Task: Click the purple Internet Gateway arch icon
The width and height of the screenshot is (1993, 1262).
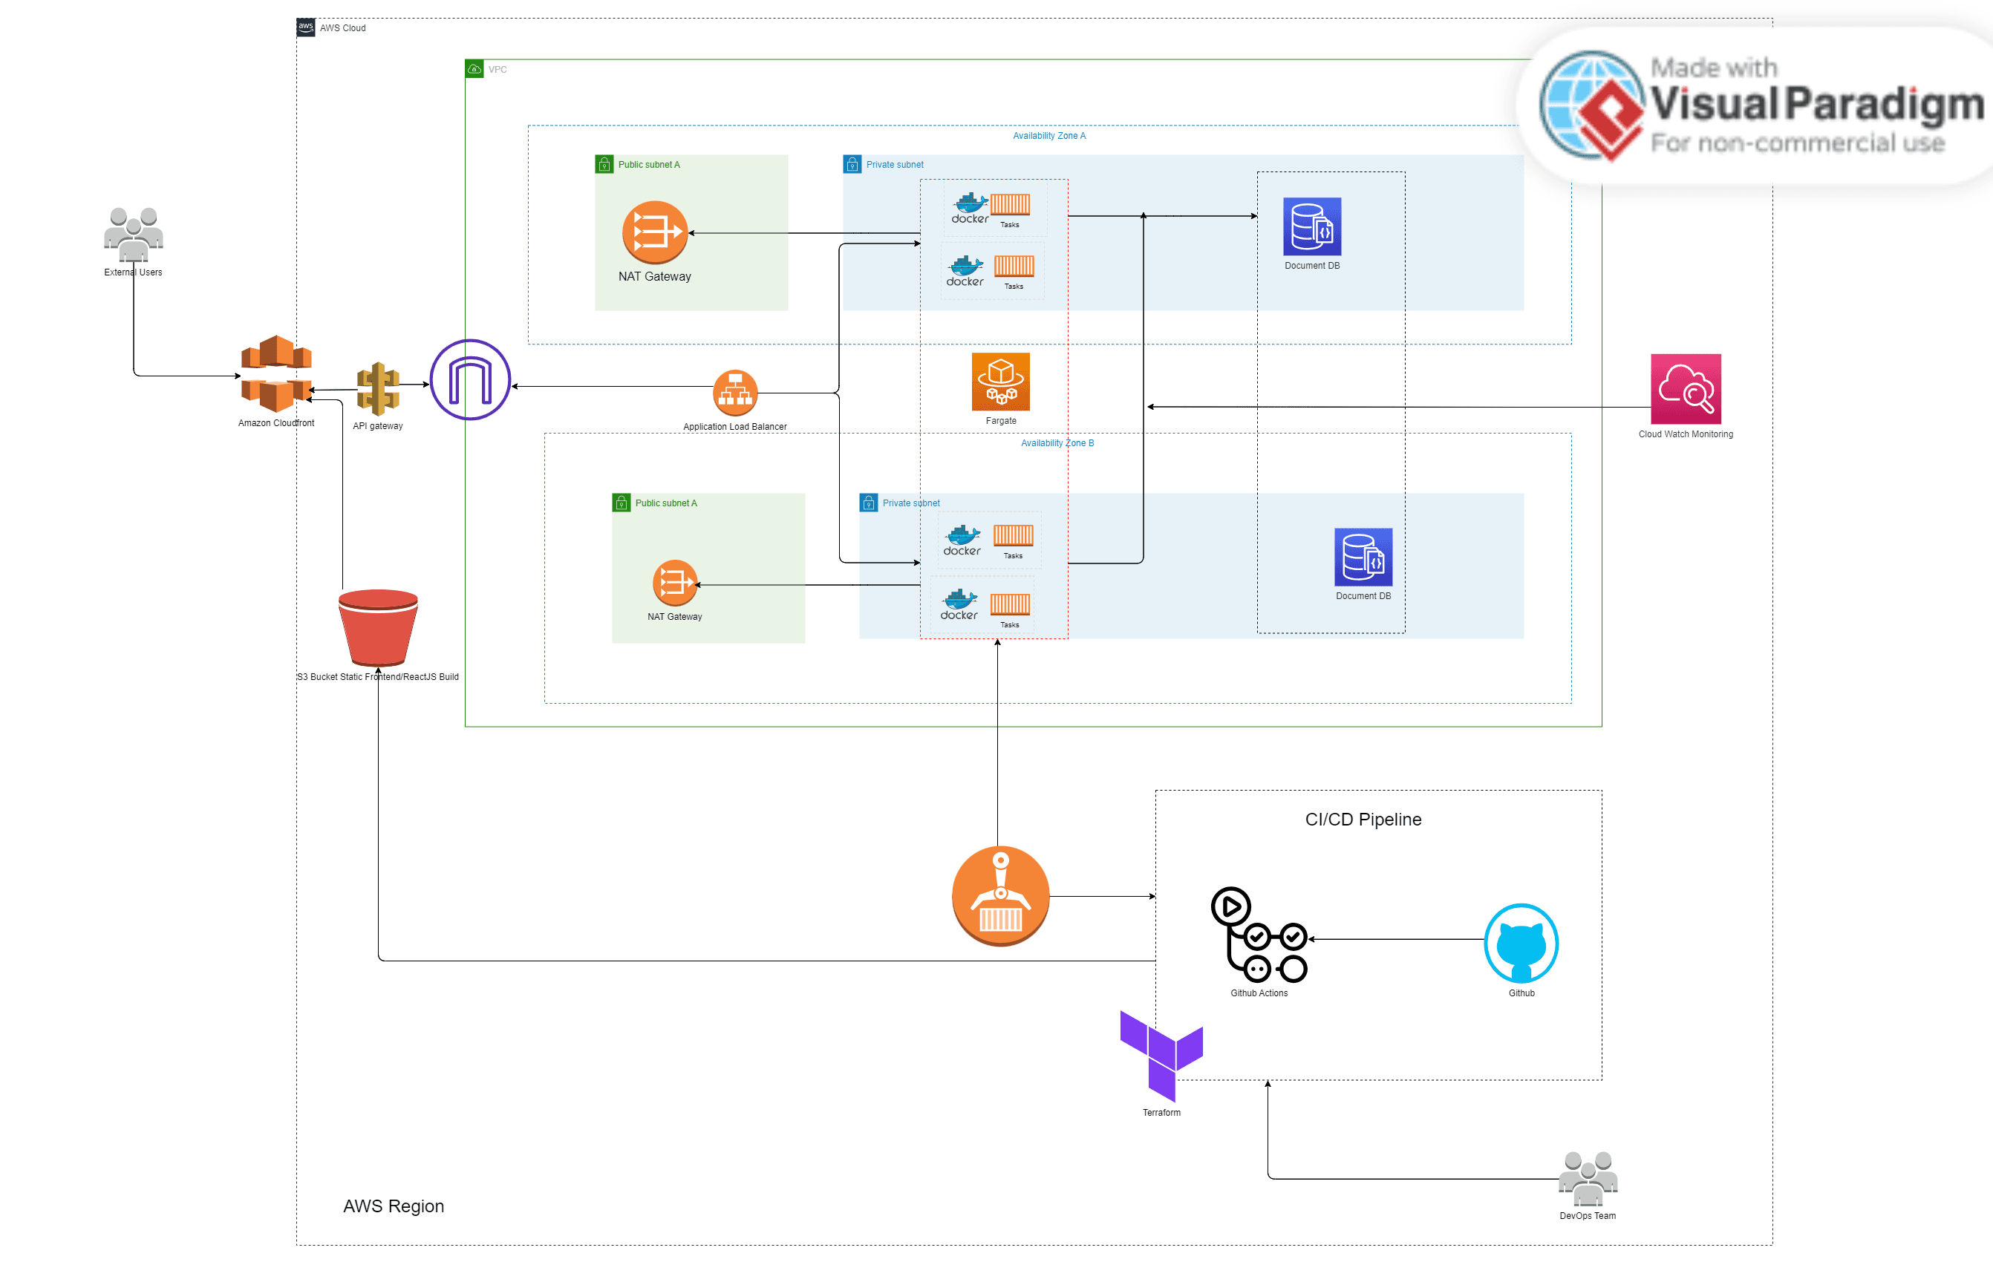Action: [470, 380]
